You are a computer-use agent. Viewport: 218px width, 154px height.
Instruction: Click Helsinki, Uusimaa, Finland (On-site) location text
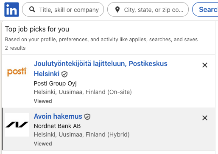click(83, 92)
